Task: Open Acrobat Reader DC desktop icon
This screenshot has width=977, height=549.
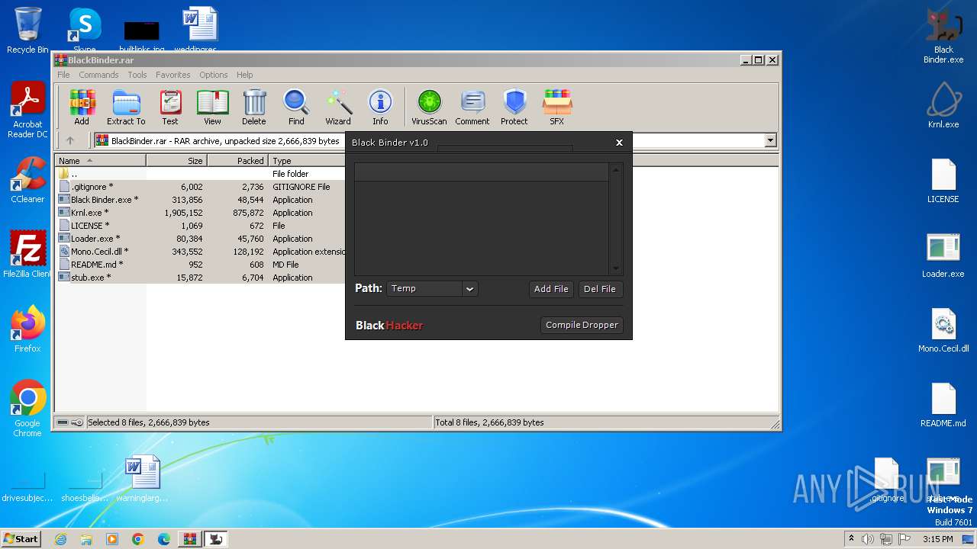Action: pos(27,111)
